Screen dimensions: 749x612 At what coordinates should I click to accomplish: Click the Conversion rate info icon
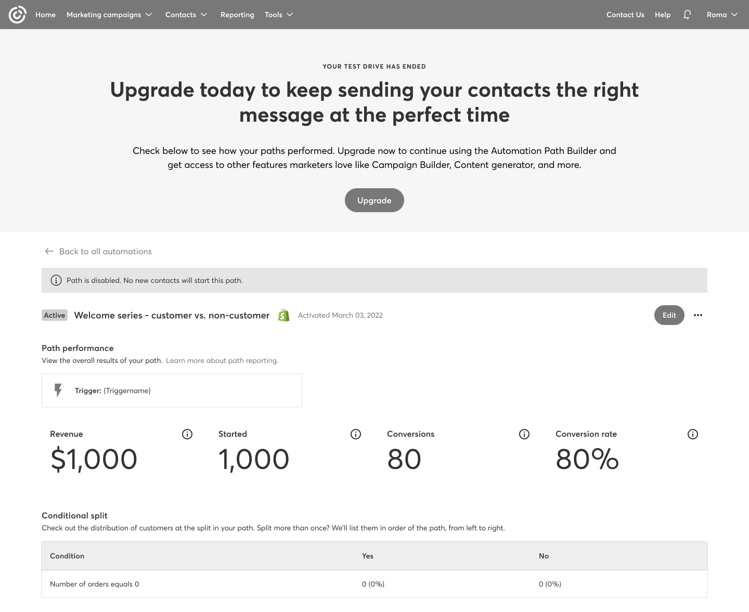click(693, 434)
